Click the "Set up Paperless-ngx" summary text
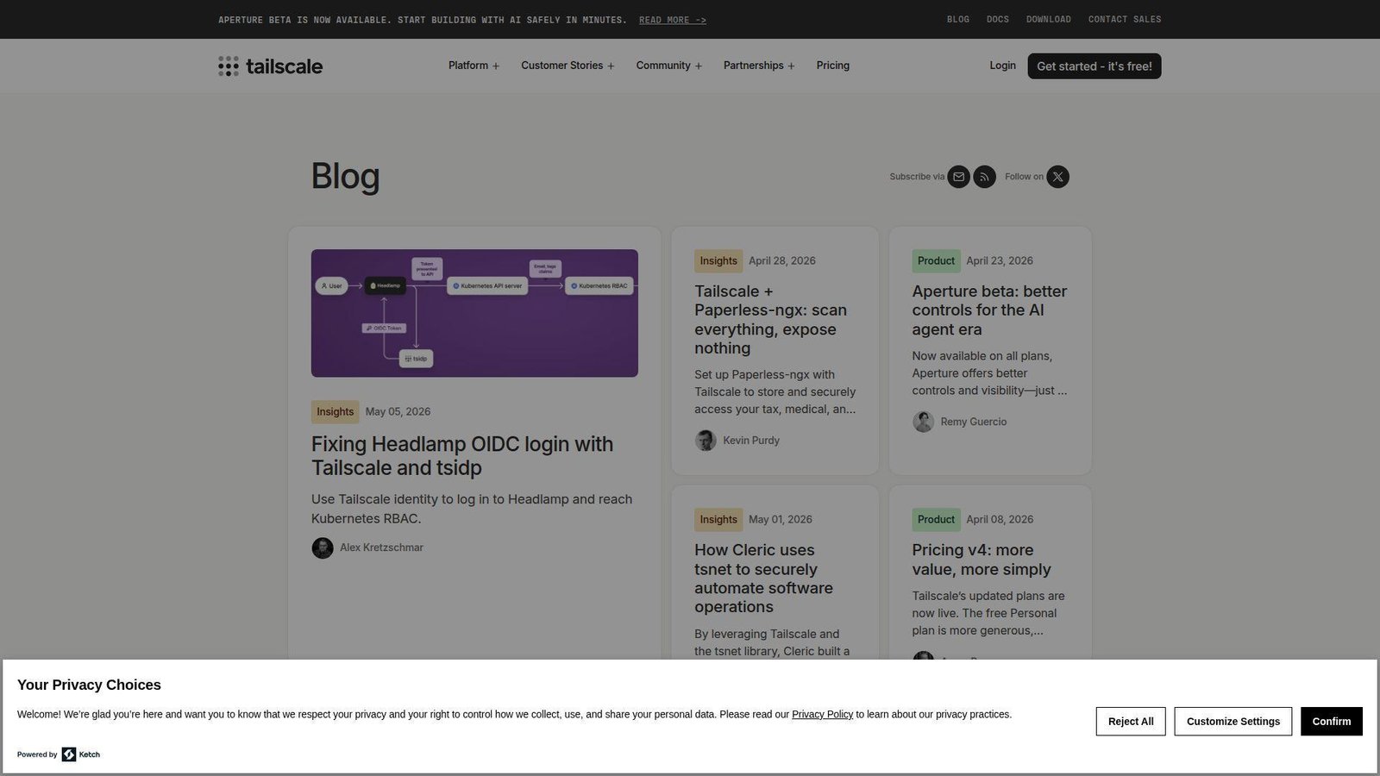Image resolution: width=1380 pixels, height=776 pixels. coord(775,392)
